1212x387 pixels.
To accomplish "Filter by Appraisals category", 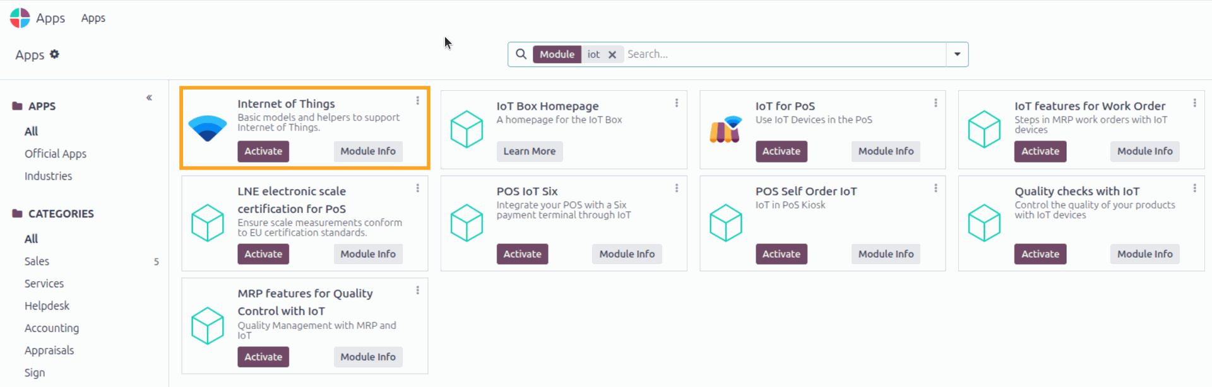I will pos(49,350).
